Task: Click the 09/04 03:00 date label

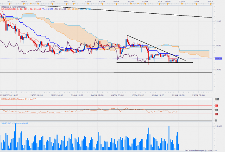Action: 117,95
